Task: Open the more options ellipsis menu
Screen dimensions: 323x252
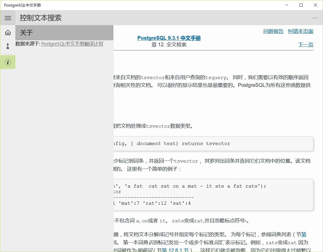Action: (x=315, y=18)
